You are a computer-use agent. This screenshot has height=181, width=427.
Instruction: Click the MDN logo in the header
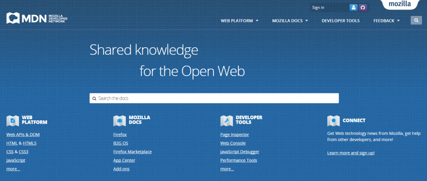point(37,18)
